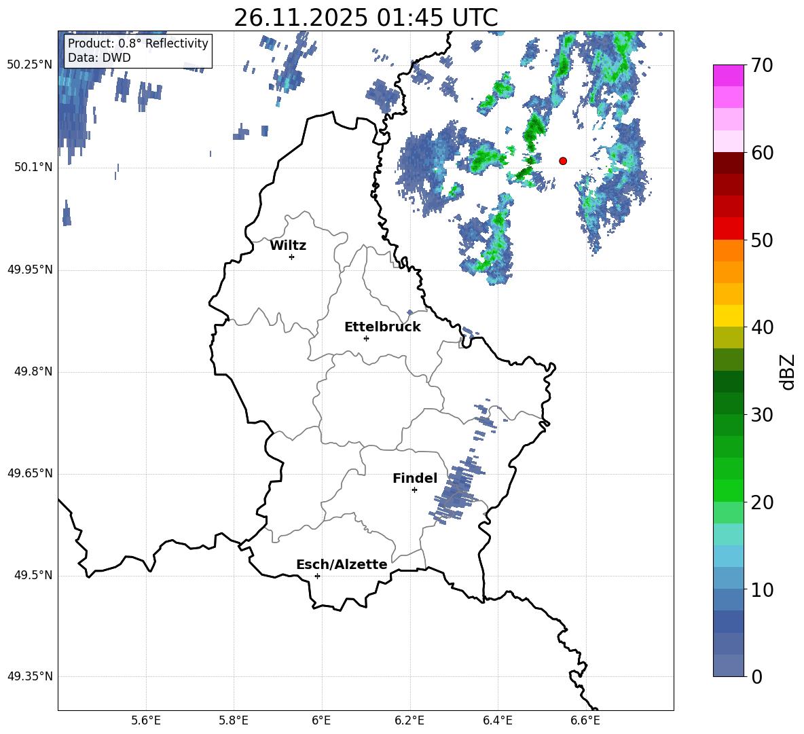Click the 5.6°E longitude label
The height and width of the screenshot is (734, 804).
(146, 720)
